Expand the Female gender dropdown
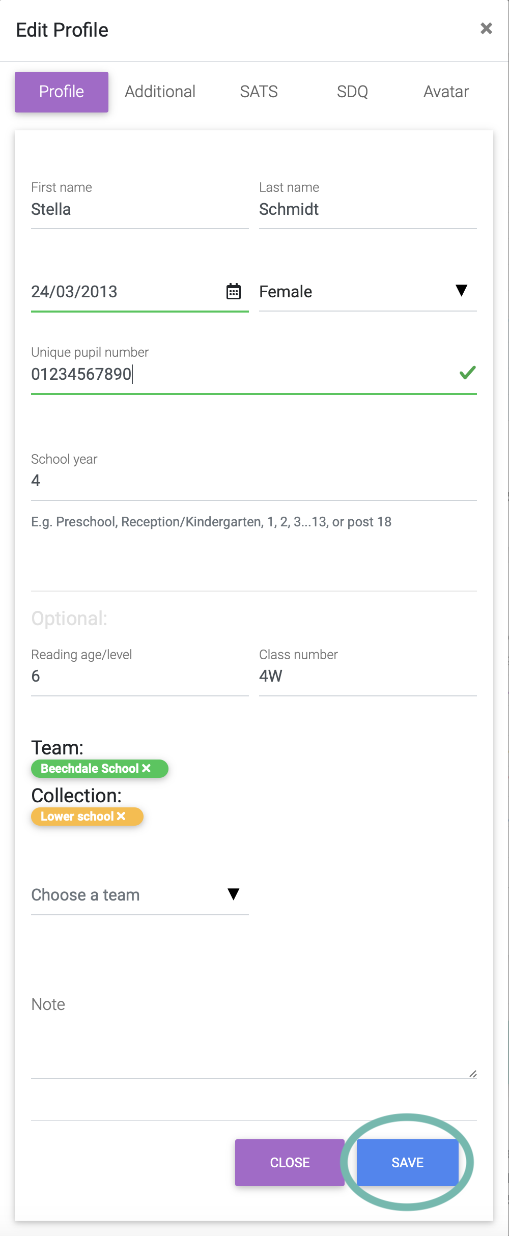This screenshot has height=1236, width=509. (x=367, y=292)
